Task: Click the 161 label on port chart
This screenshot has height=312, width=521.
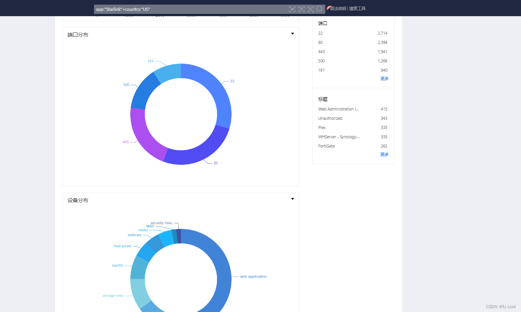Action: tap(151, 61)
